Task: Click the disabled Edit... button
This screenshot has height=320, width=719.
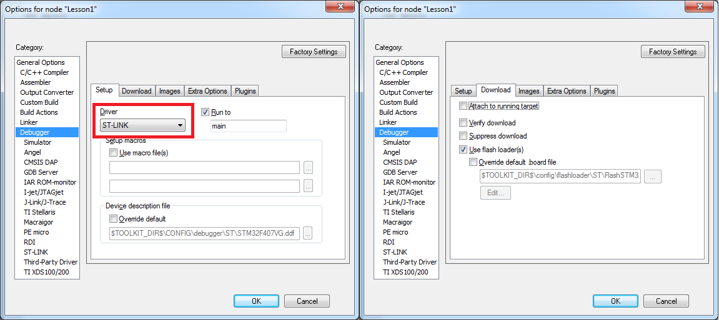Action: [x=495, y=193]
